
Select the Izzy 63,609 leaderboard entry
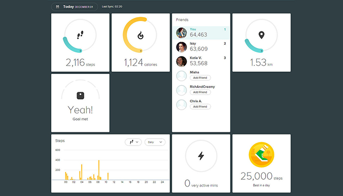(x=201, y=47)
